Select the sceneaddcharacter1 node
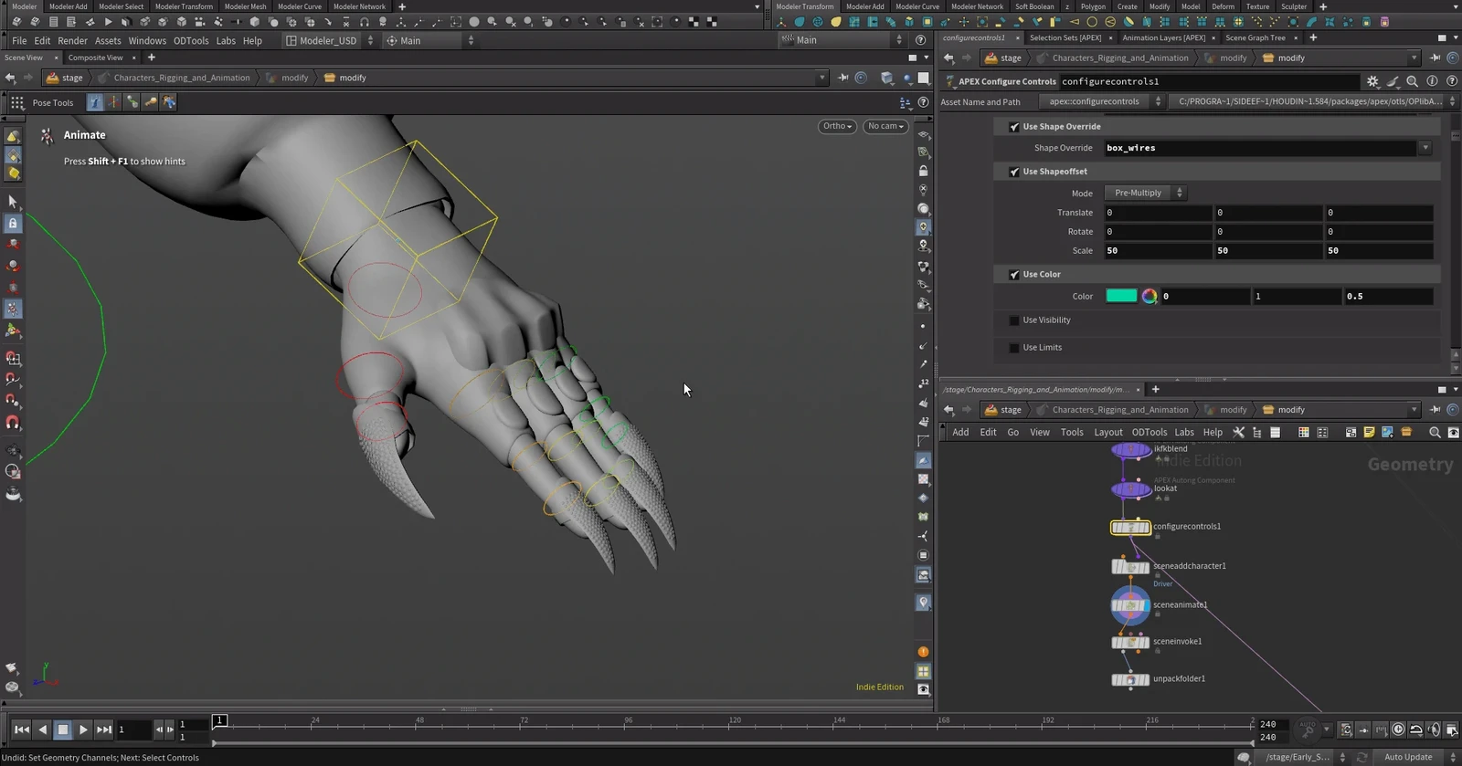Screen dimensions: 1462x766 coord(1130,567)
